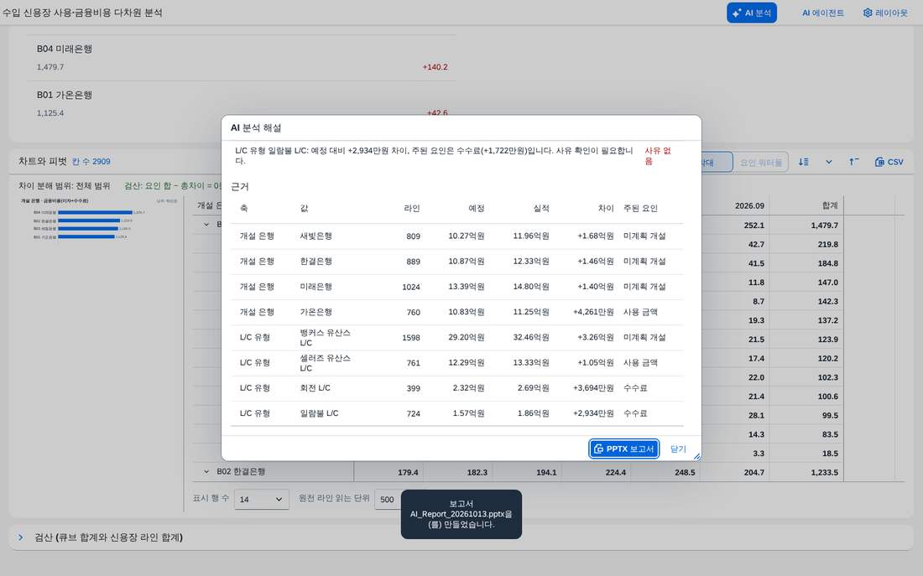Select the 요인 워터폴 view tab
Screen dimensions: 923x576
760,163
